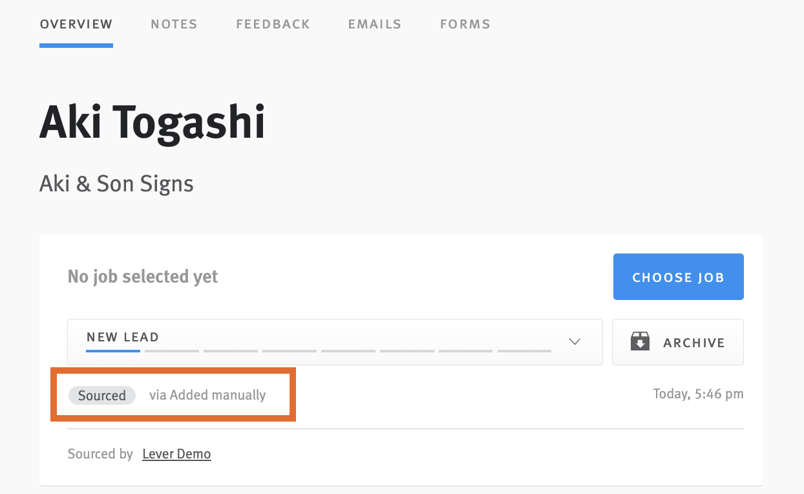Switch to the Notes tab

click(173, 24)
